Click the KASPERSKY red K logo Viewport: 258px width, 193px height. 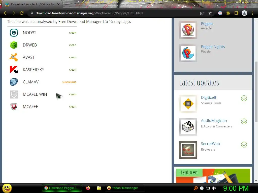14,70
